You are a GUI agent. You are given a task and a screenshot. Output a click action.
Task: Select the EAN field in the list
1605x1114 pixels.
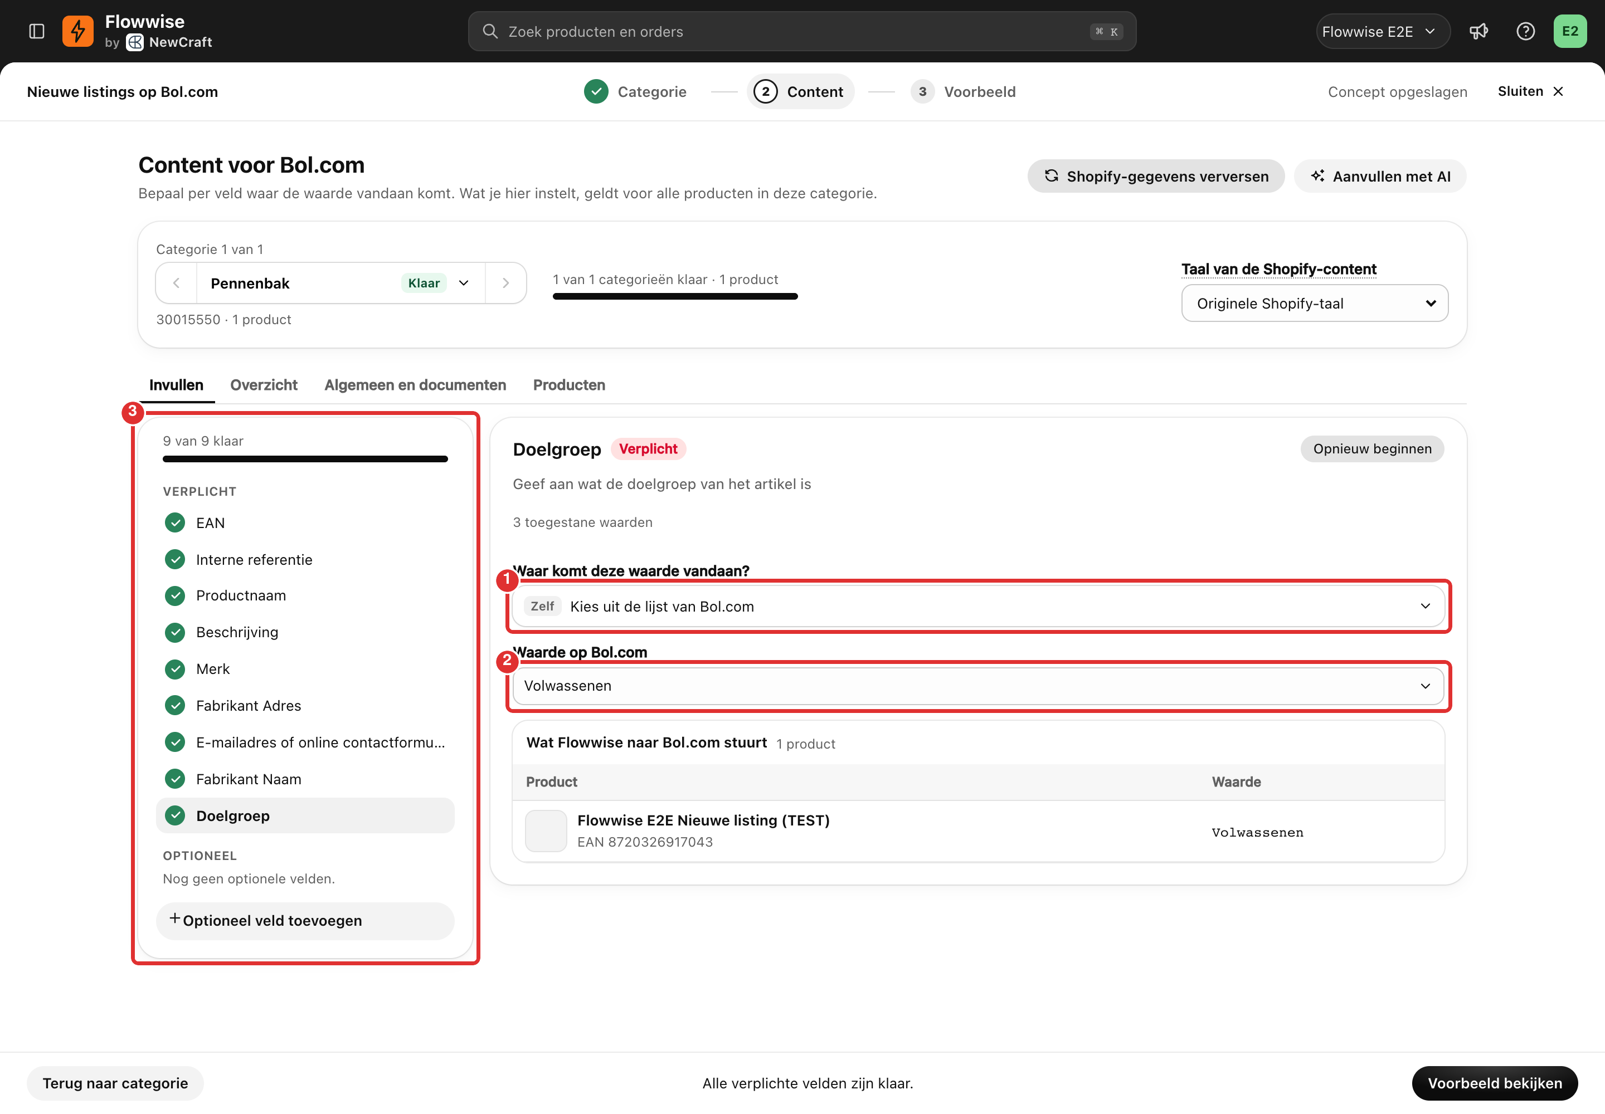pyautogui.click(x=305, y=523)
